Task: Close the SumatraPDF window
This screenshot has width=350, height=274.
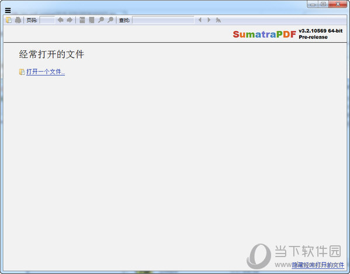Action: tap(338, 4)
